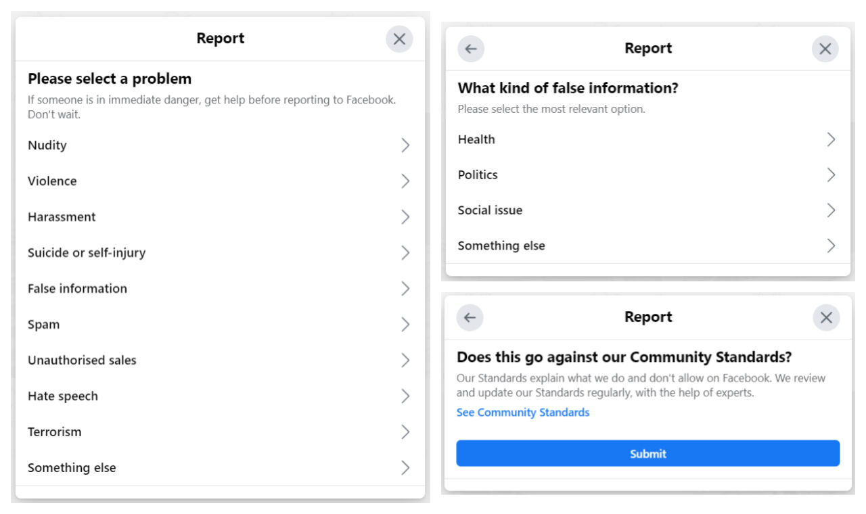Close the false information report dialog
This screenshot has width=866, height=514.
[x=825, y=49]
